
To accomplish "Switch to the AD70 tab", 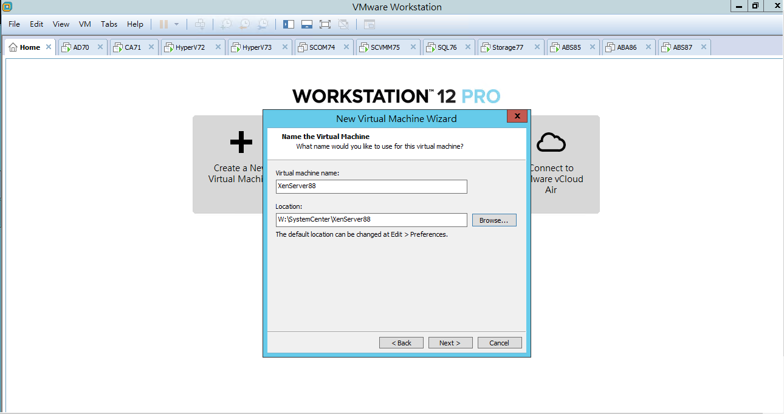I will click(x=81, y=47).
